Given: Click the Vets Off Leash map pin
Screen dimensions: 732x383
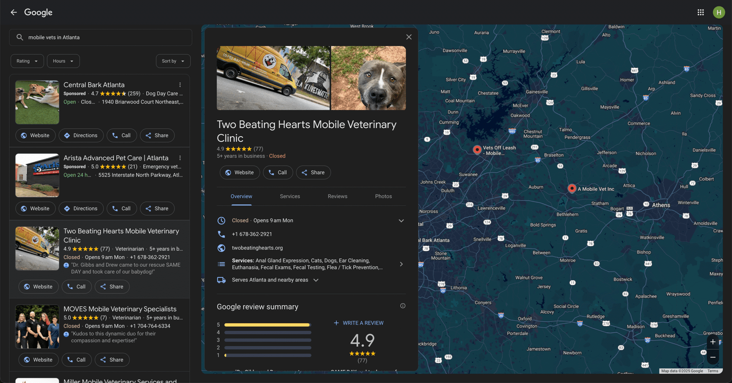Looking at the screenshot, I should click(x=477, y=149).
